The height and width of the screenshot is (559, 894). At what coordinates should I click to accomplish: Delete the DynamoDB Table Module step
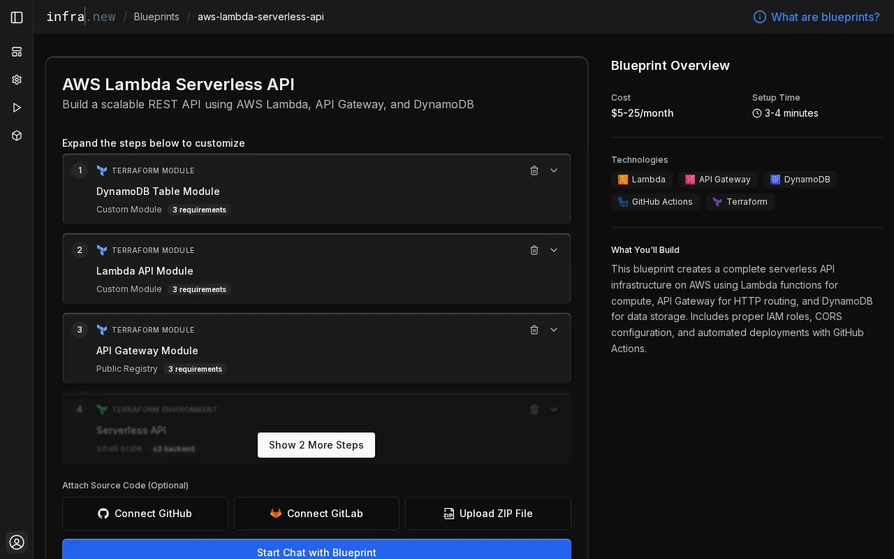coord(534,170)
